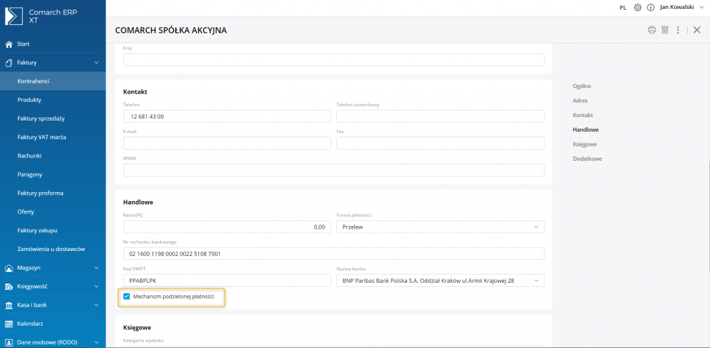
Task: Jump to Kontakt section link
Action: (x=582, y=115)
